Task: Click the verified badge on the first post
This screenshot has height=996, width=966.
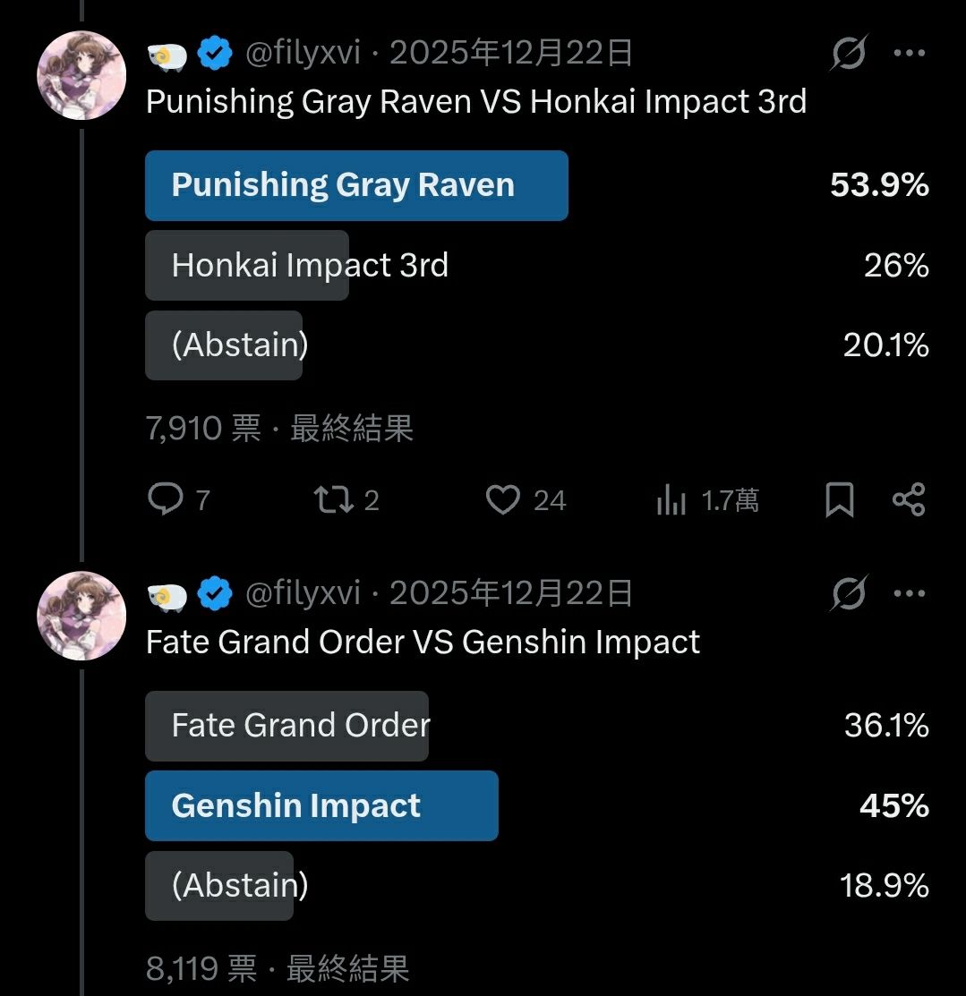Action: (215, 55)
